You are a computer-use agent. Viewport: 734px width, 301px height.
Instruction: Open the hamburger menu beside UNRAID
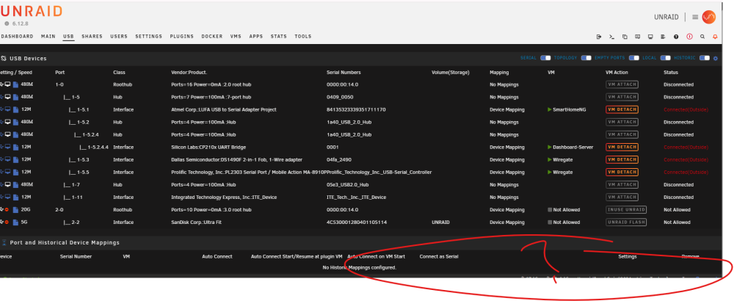[695, 18]
